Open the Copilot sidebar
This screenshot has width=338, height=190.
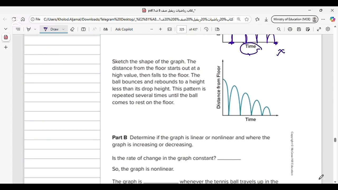click(x=332, y=19)
